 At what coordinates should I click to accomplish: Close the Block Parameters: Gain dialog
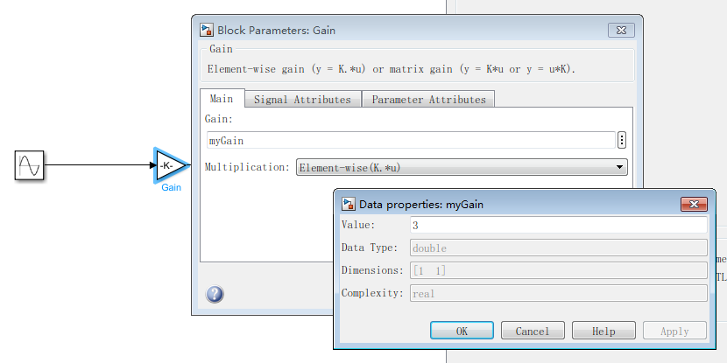tap(622, 30)
